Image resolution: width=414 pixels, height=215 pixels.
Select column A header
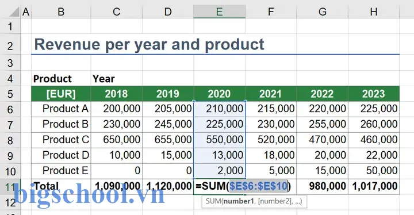click(x=26, y=12)
